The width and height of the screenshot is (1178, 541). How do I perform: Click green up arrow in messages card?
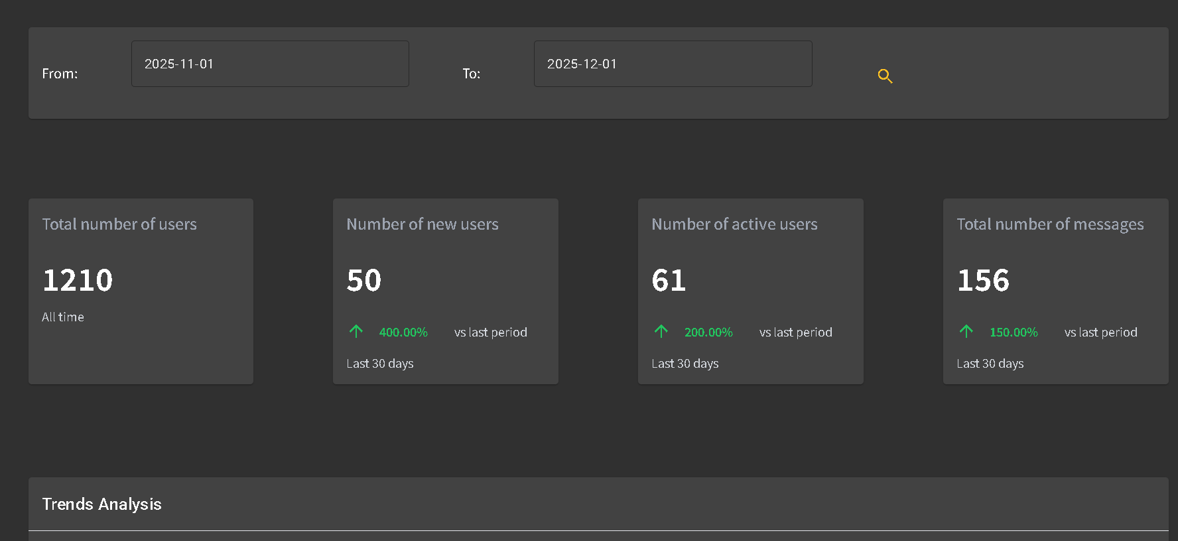pyautogui.click(x=966, y=331)
